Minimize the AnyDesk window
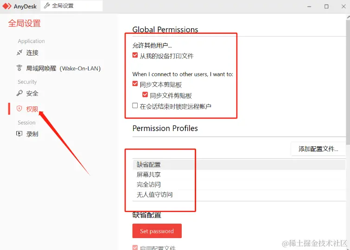Screen dimensions: 350x250 click(x=309, y=6)
